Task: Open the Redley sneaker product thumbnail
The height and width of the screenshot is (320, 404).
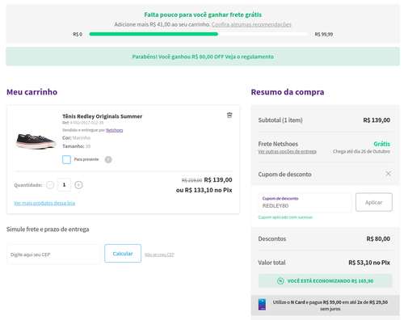Action: pos(36,141)
